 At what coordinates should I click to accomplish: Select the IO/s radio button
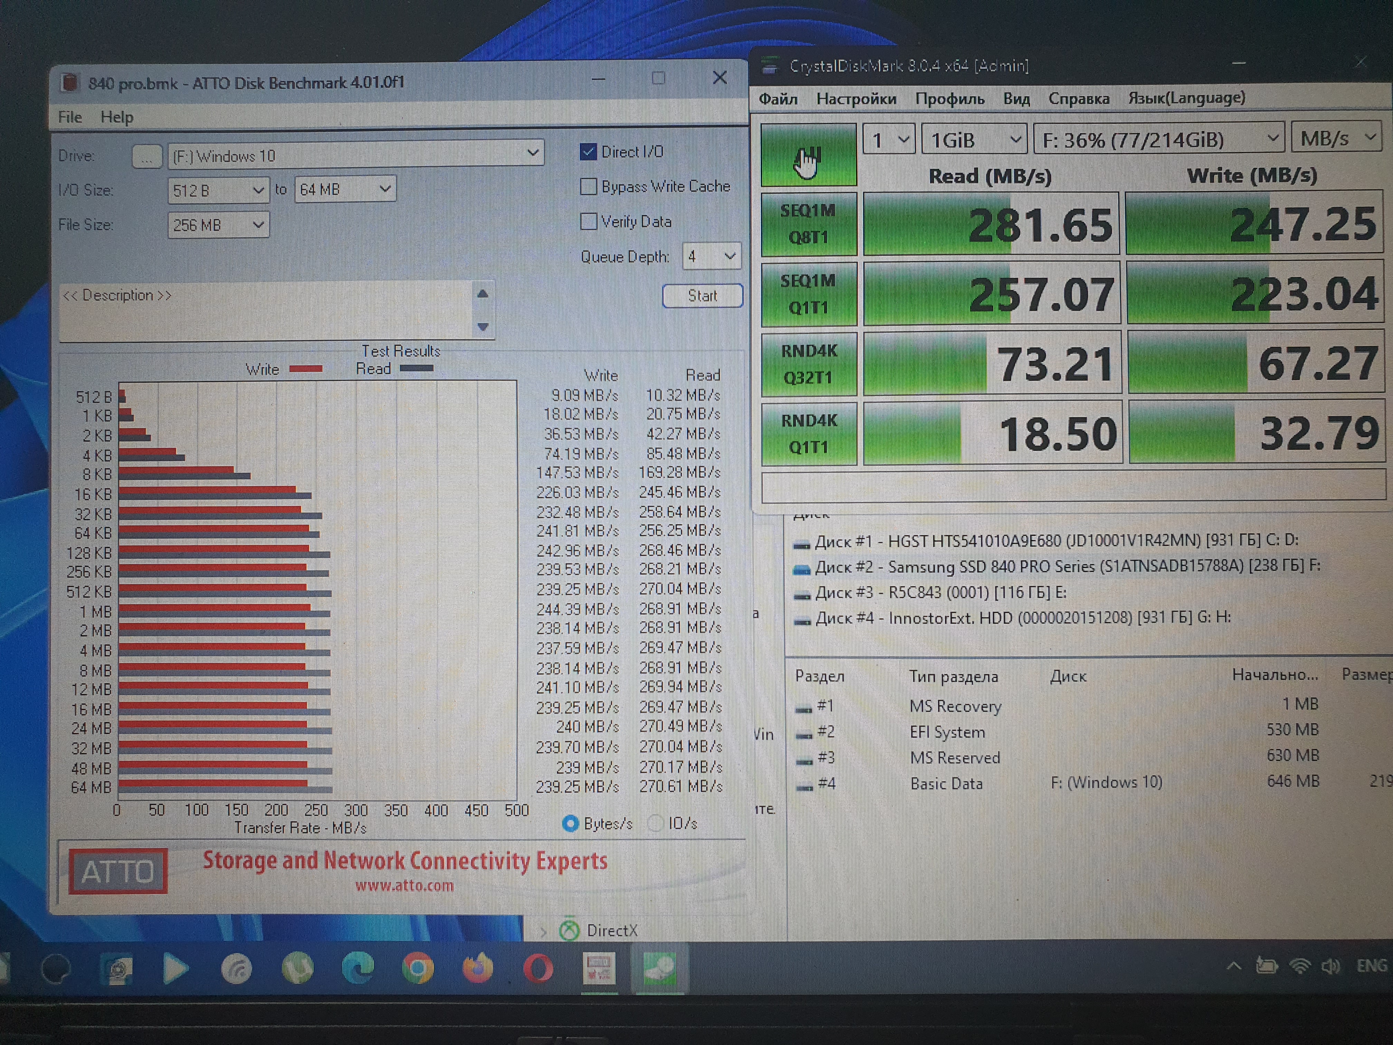[x=656, y=823]
